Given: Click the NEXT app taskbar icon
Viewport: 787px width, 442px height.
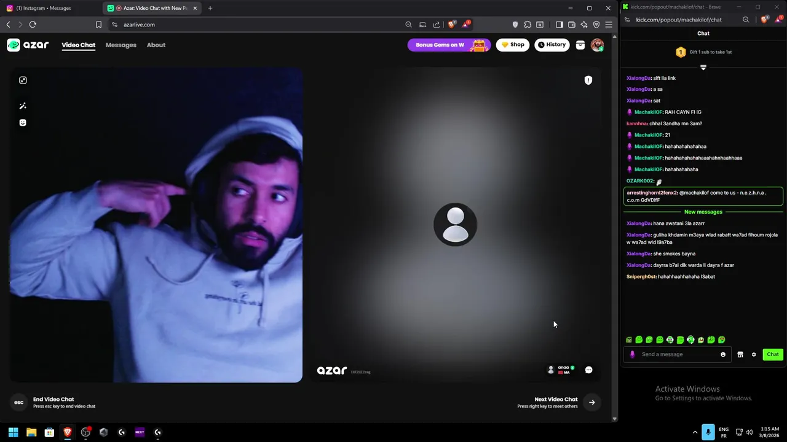Looking at the screenshot, I should click(140, 432).
